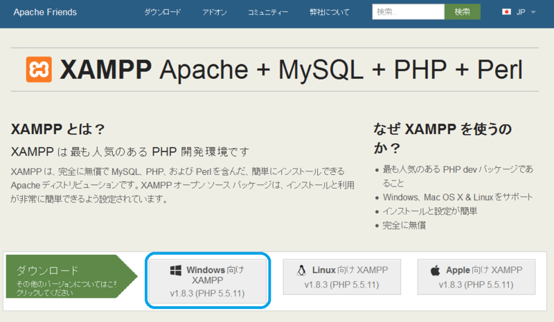Click the JP language label
Screen dimensions: 554x322
tap(521, 12)
